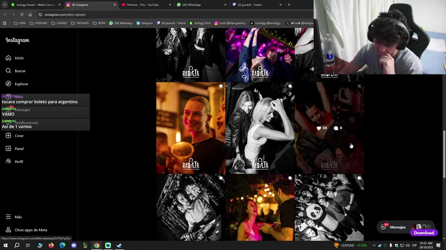Open Windows taskbar search
This screenshot has height=250, width=446.
tap(17, 245)
